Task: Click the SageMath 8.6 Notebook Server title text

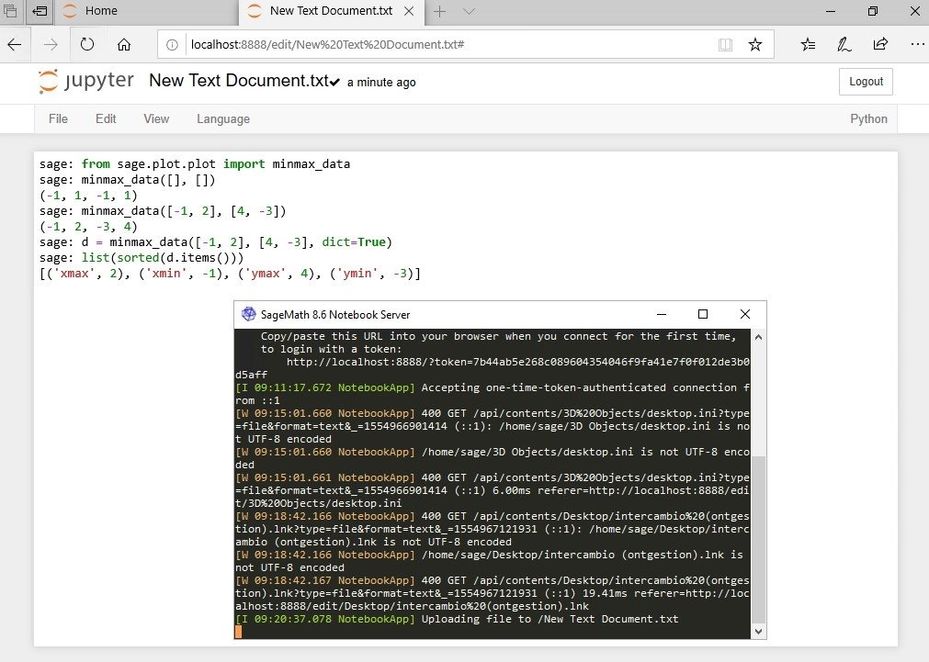Action: [x=335, y=314]
